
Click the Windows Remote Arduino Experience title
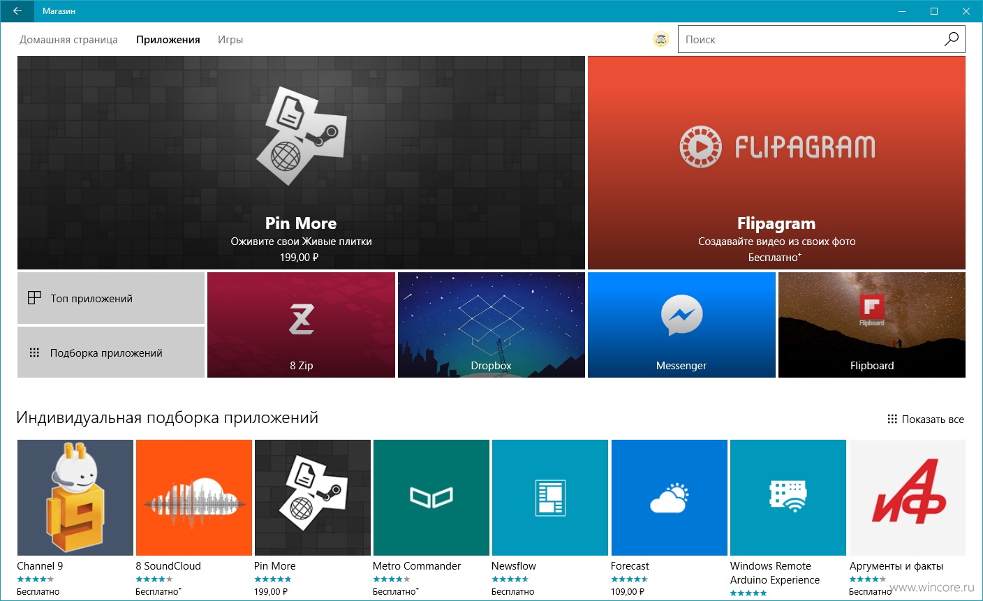775,573
